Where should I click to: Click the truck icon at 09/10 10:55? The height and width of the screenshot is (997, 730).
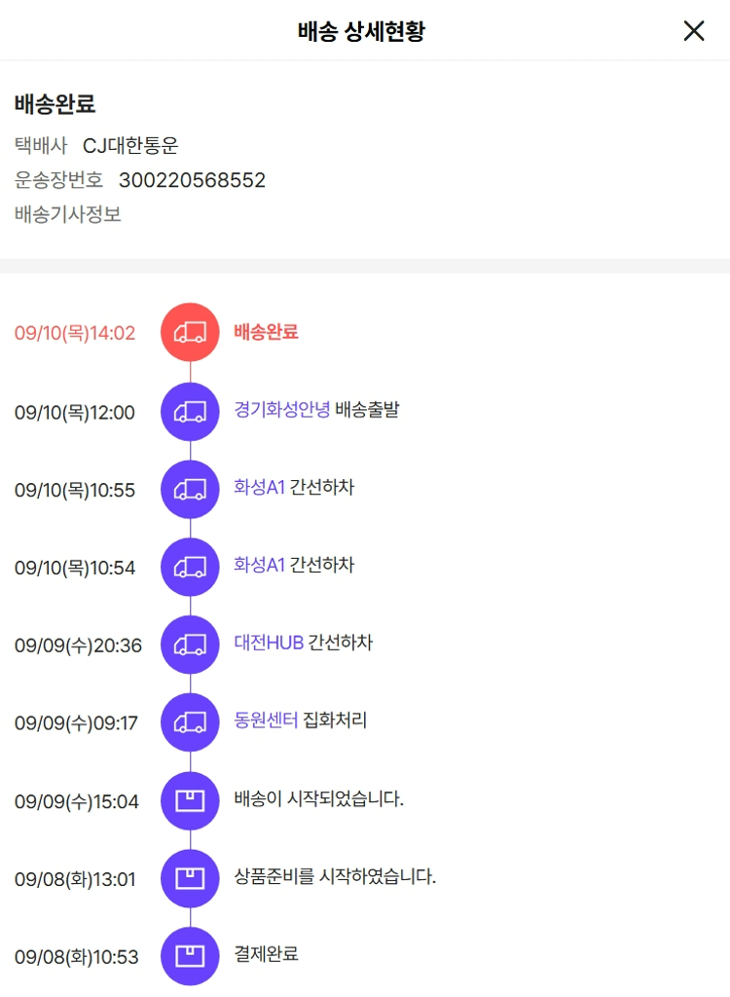click(x=190, y=490)
